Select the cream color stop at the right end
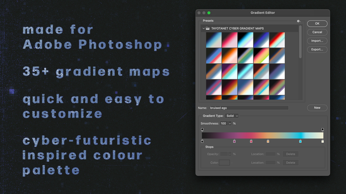 [x=323, y=141]
